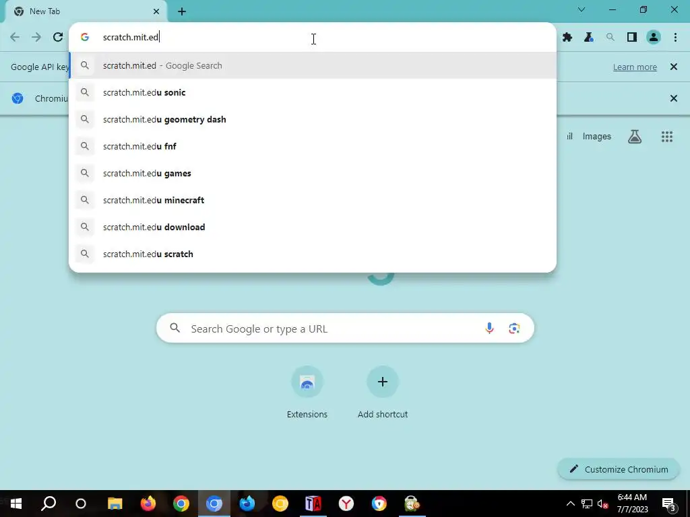Reload the current page

[58, 38]
